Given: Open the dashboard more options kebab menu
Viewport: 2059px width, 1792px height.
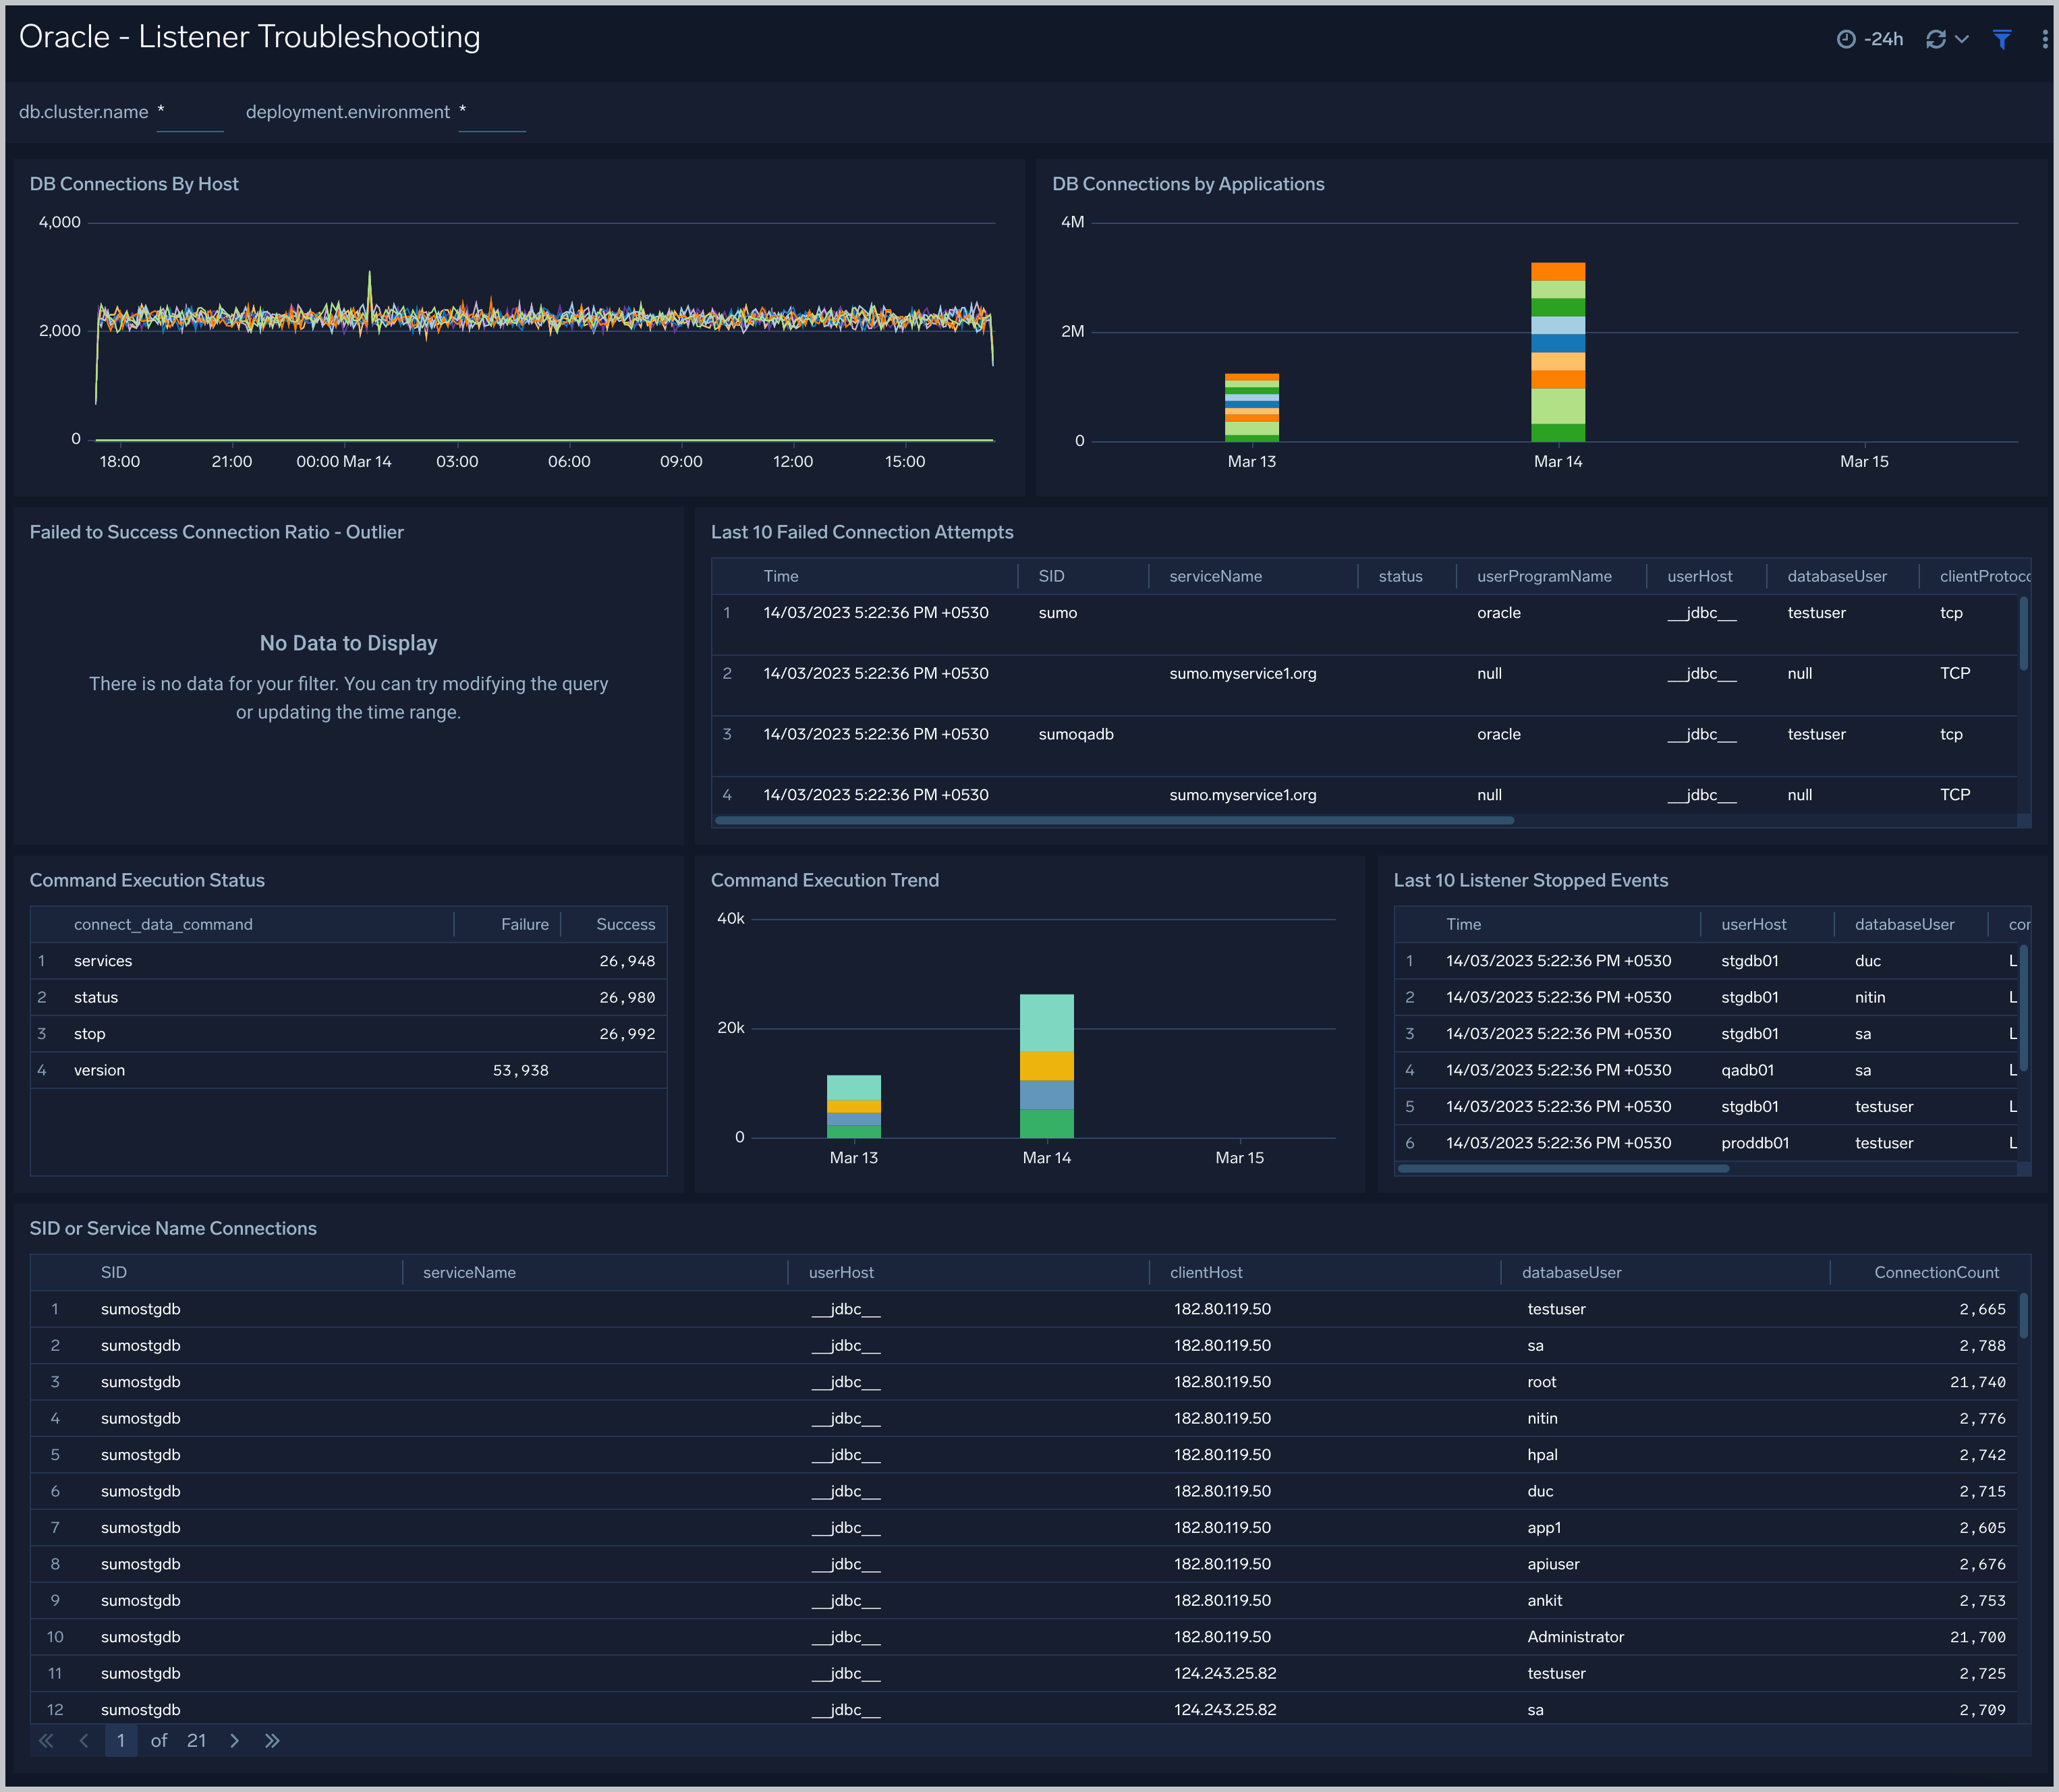Looking at the screenshot, I should tap(2044, 39).
